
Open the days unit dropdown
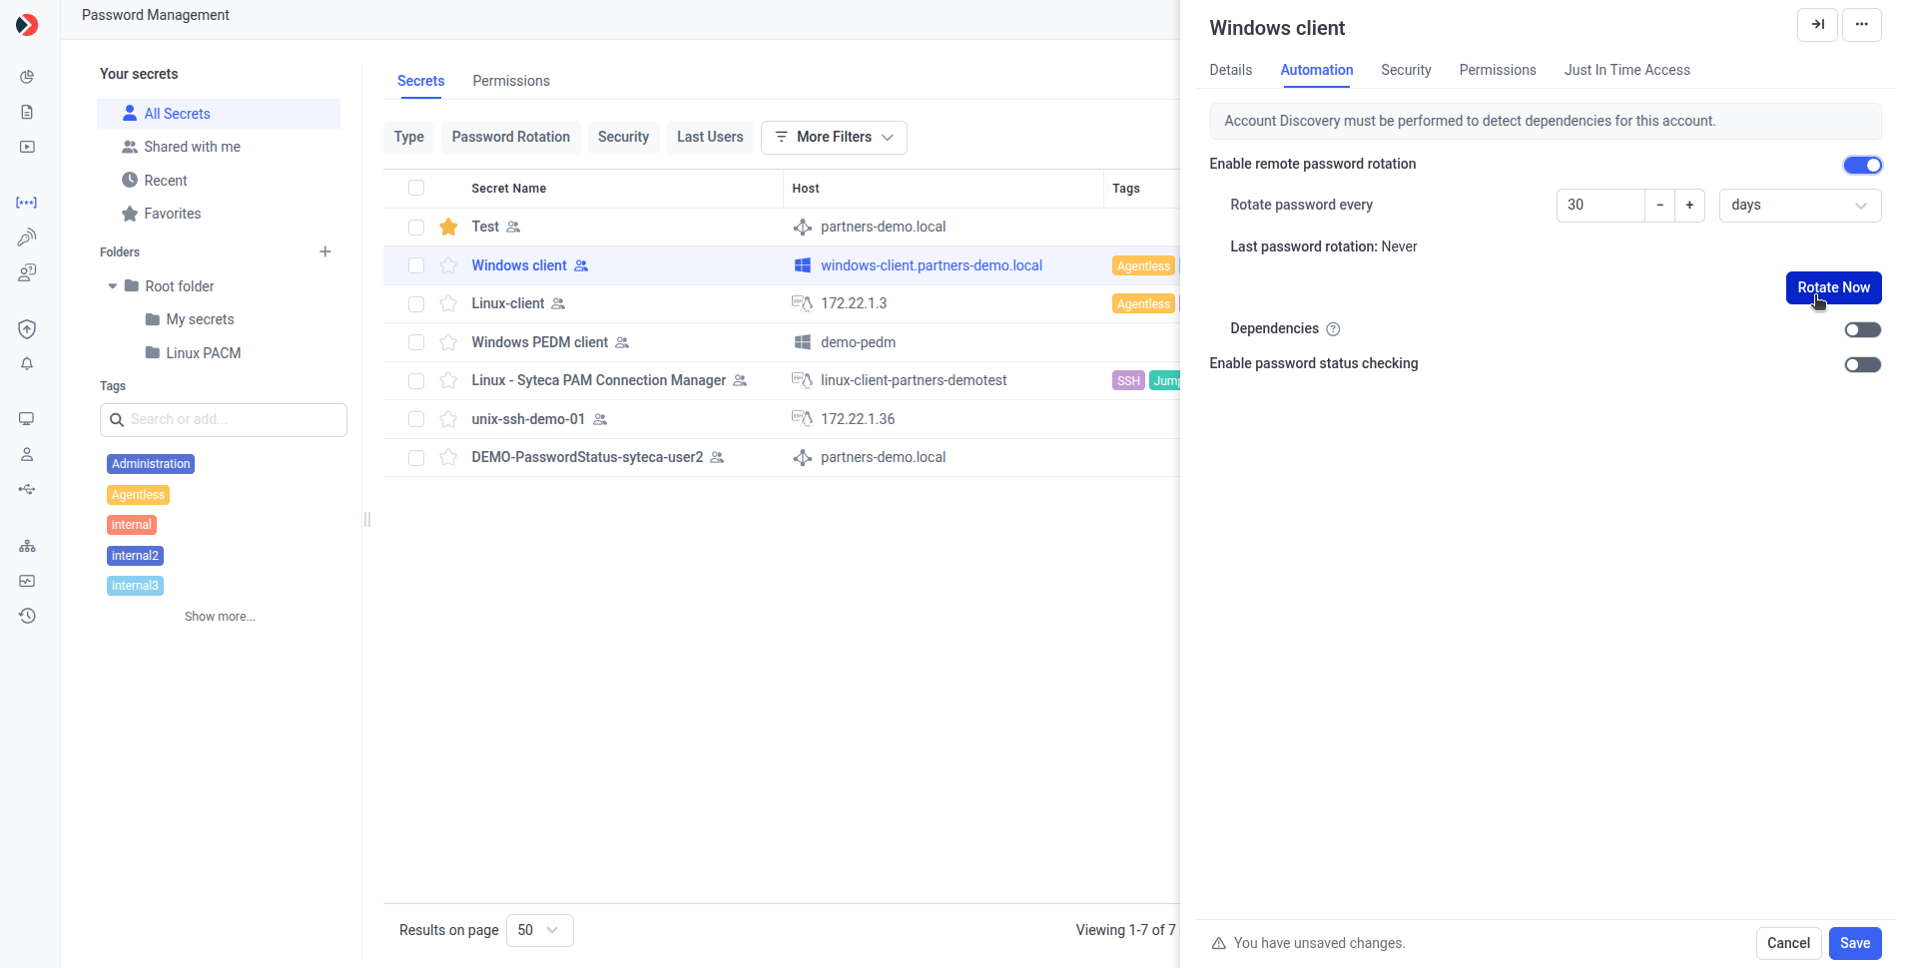point(1799,206)
